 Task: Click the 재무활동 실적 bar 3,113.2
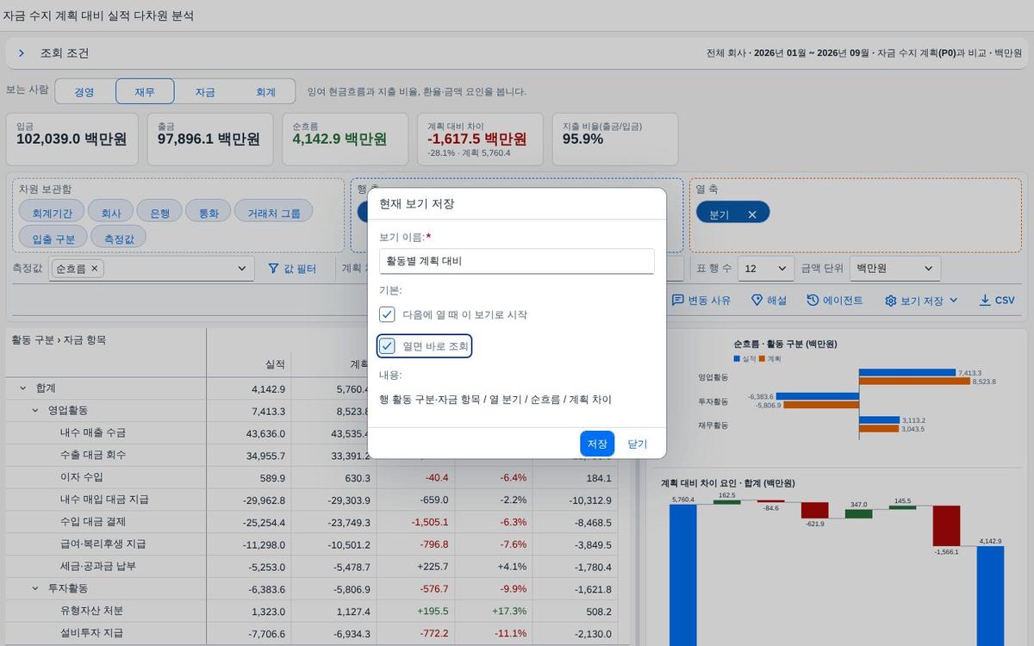[x=879, y=421]
